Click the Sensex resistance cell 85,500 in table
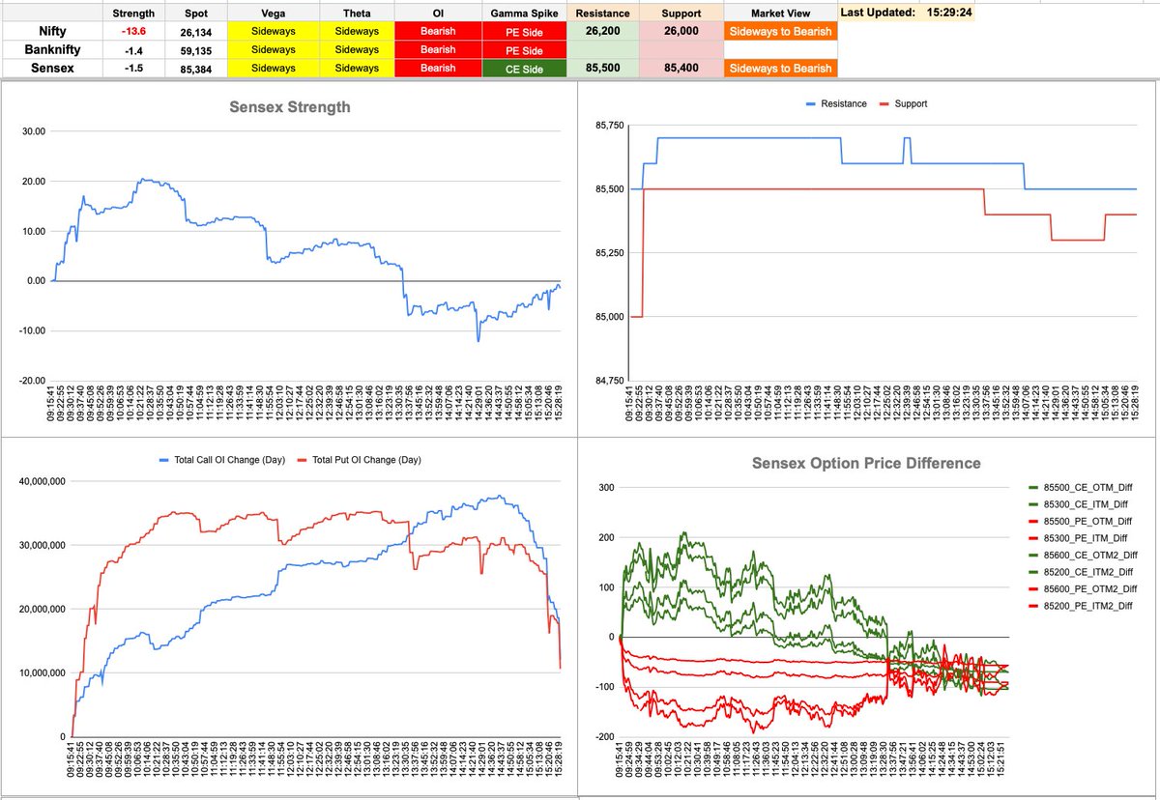The height and width of the screenshot is (800, 1160). [x=603, y=68]
